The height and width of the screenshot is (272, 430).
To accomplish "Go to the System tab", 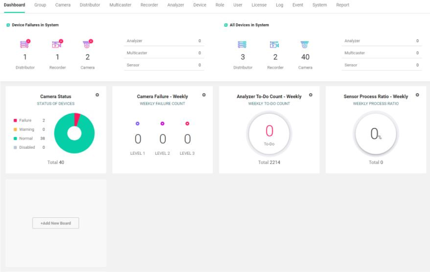I will click(320, 5).
